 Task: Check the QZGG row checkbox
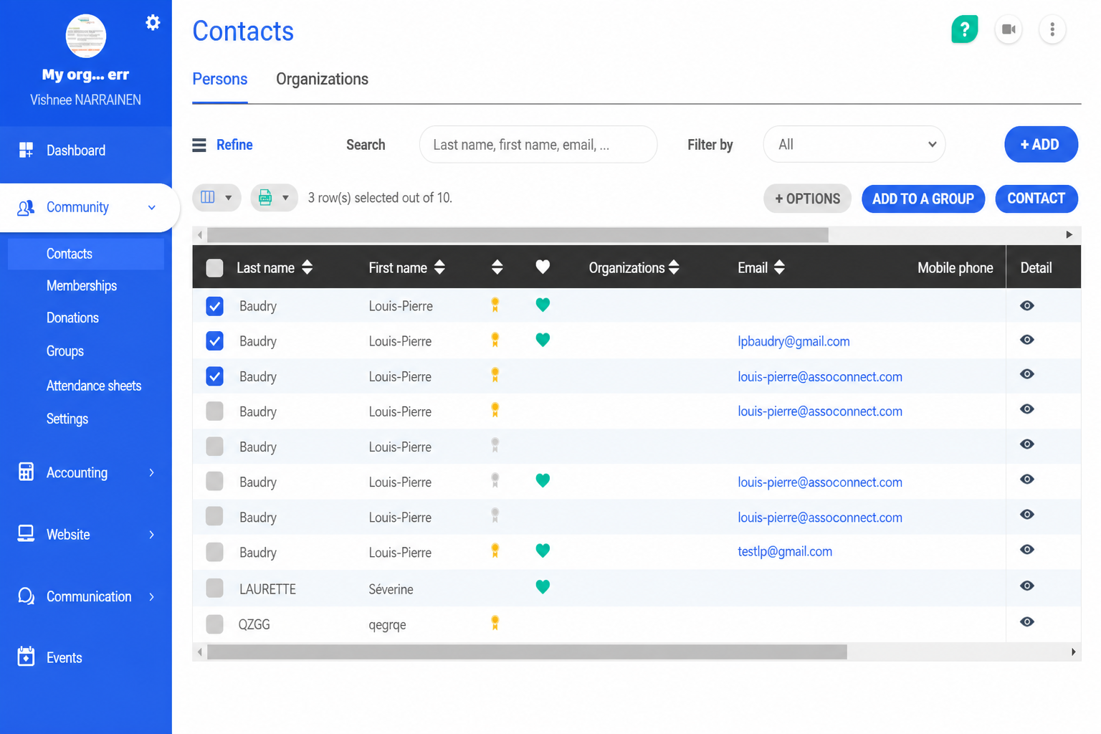tap(214, 624)
